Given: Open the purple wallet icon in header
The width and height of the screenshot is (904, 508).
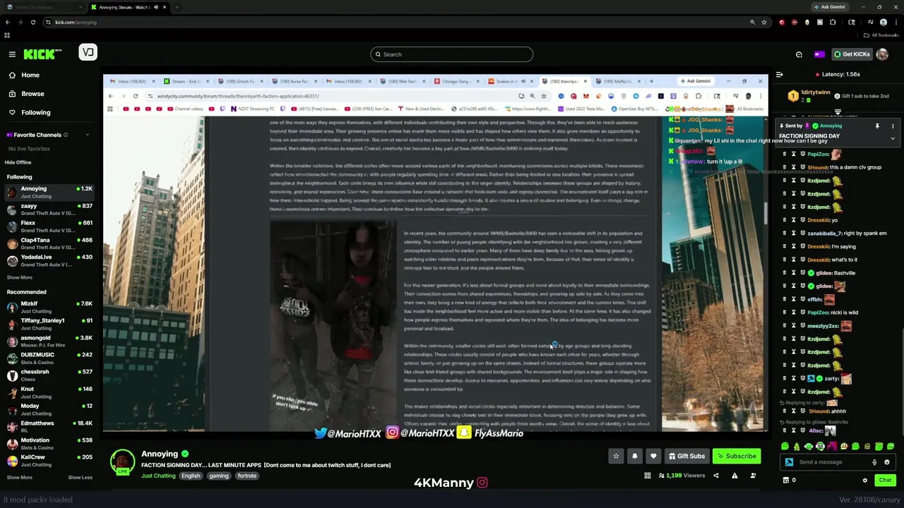Looking at the screenshot, I should (x=819, y=54).
